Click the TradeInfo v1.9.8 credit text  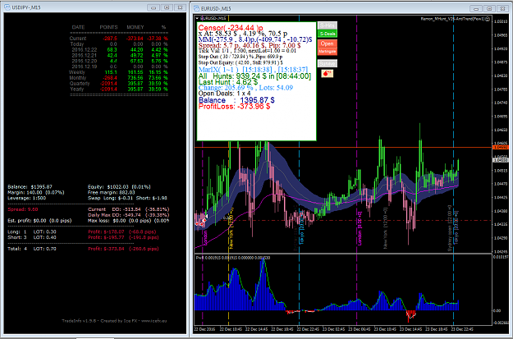[114, 321]
